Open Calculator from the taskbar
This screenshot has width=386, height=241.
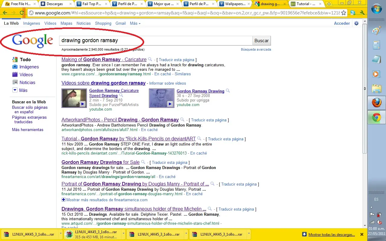[376, 45]
